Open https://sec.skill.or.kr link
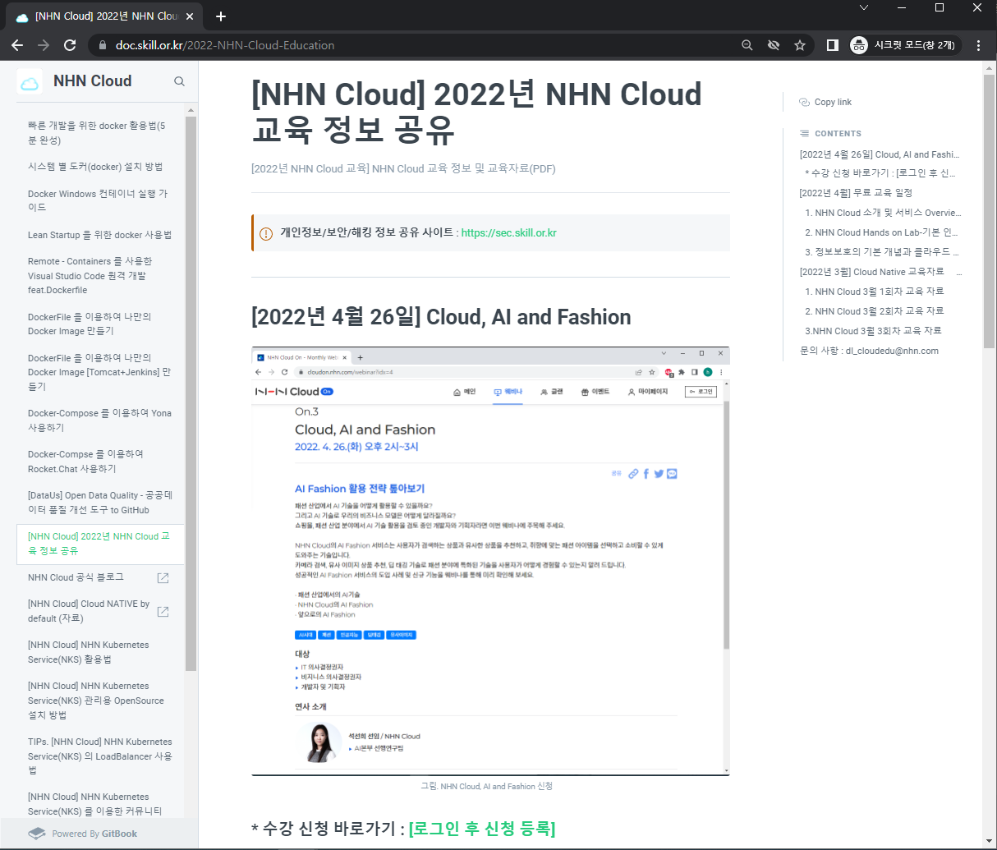 509,232
